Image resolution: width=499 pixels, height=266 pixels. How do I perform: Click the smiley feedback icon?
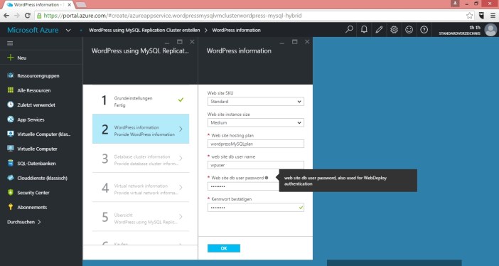409,30
